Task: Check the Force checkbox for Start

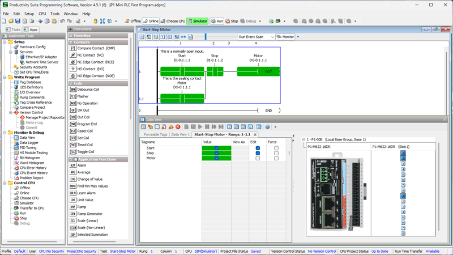Action: tap(276, 148)
